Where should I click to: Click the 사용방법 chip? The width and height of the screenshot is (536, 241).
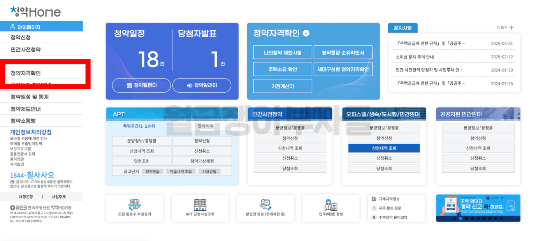click(x=209, y=172)
